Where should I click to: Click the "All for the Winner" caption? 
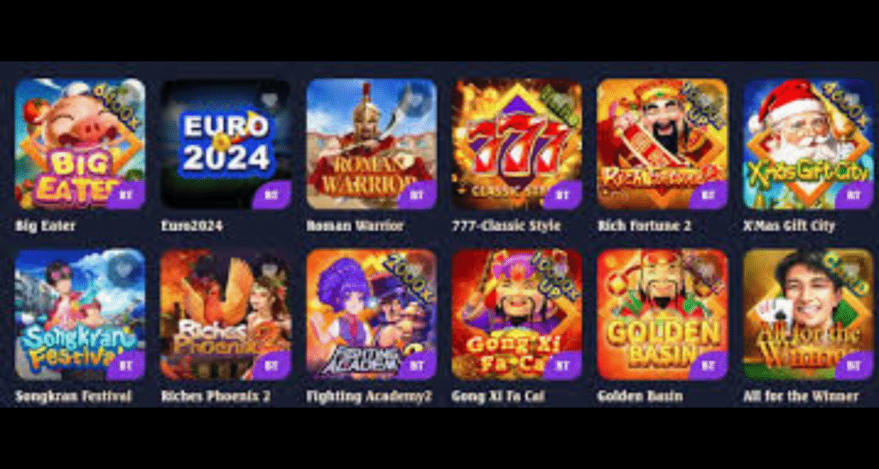click(801, 397)
